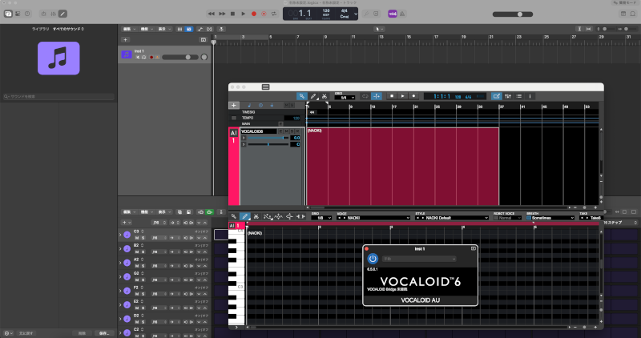Open the Library button in Logic toolbar

(8, 14)
